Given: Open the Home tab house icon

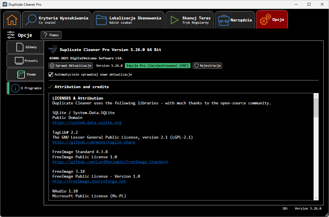Looking at the screenshot, I should 12,20.
